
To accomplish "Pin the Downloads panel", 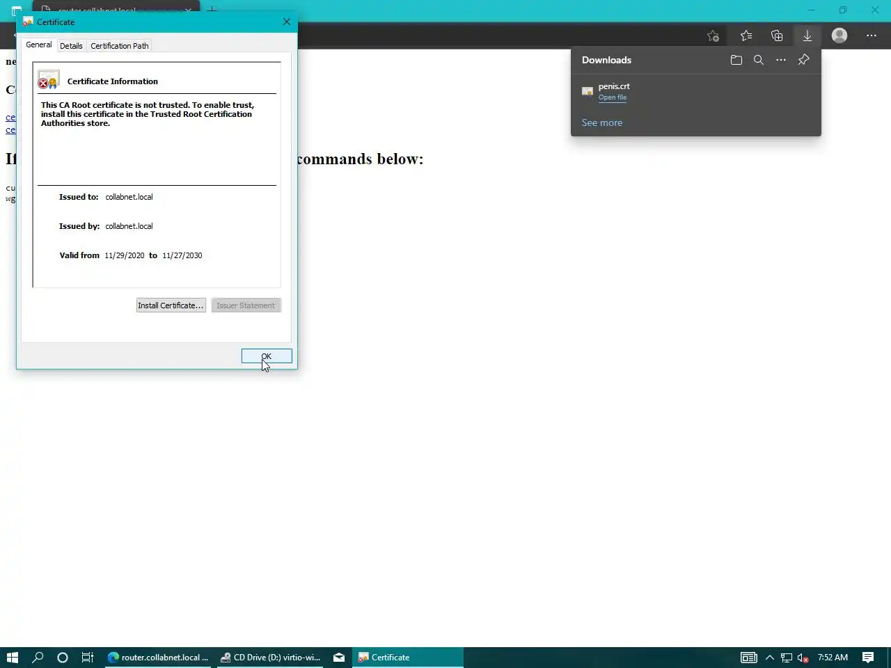I will click(x=803, y=60).
